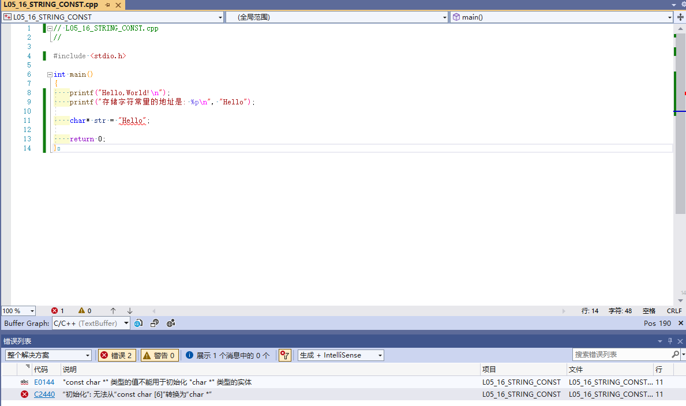Click the error list search magnifier icon
Viewport: 686px width, 406px height.
[x=676, y=354]
